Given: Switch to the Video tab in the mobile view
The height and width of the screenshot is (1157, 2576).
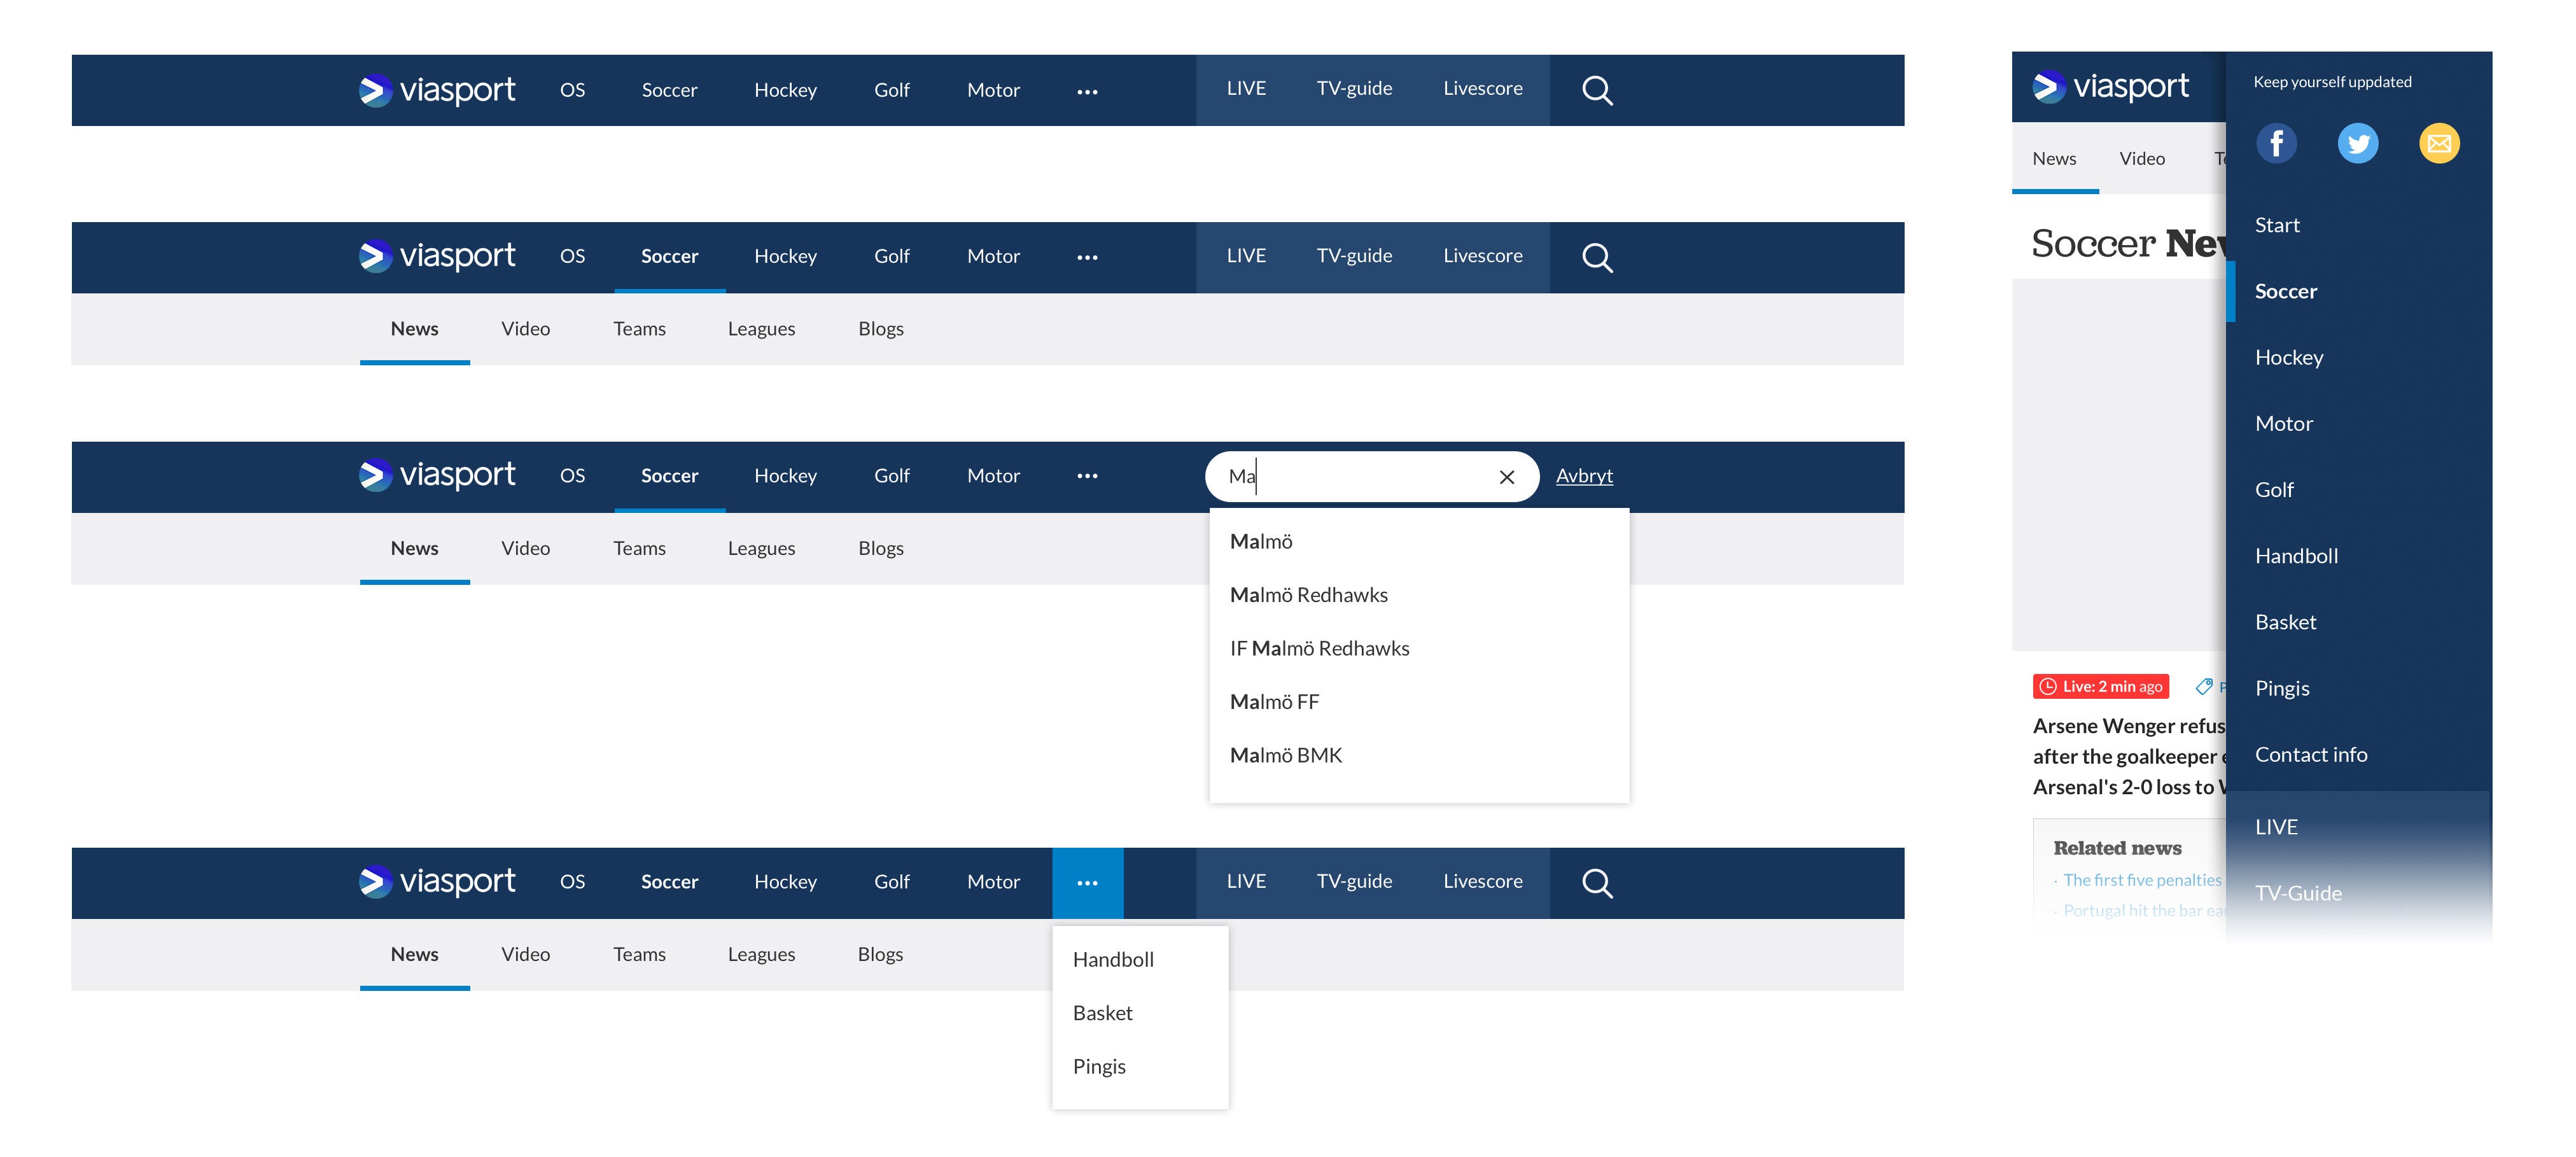Looking at the screenshot, I should tap(2141, 158).
